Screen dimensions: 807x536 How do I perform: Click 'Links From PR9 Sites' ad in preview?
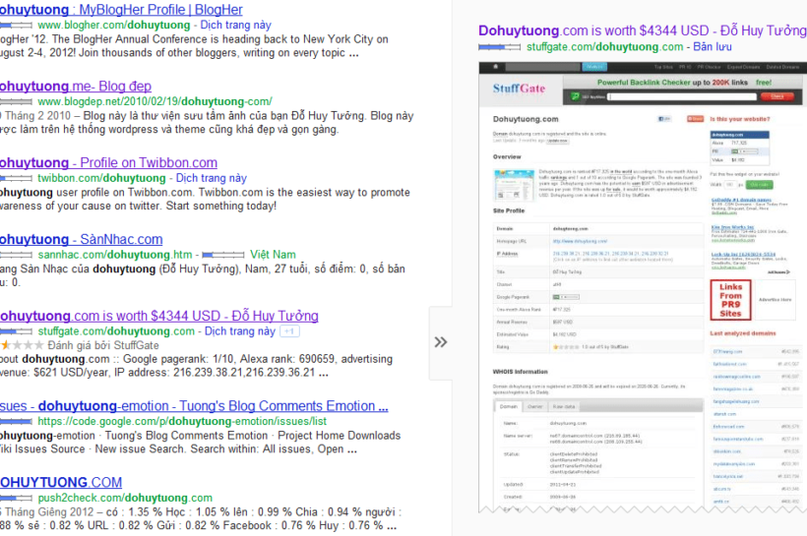(730, 300)
